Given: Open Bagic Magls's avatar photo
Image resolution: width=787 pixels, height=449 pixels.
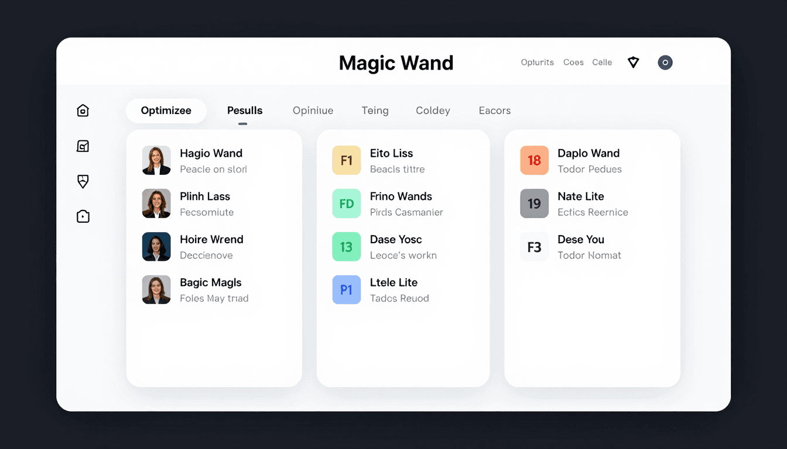Looking at the screenshot, I should click(x=156, y=290).
